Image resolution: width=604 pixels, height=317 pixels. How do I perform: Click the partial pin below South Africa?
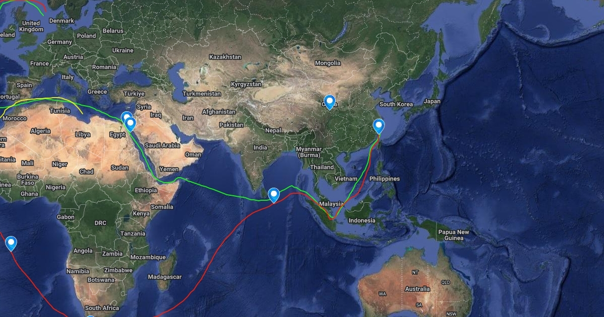(91, 315)
